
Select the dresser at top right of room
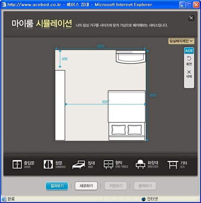131,57
